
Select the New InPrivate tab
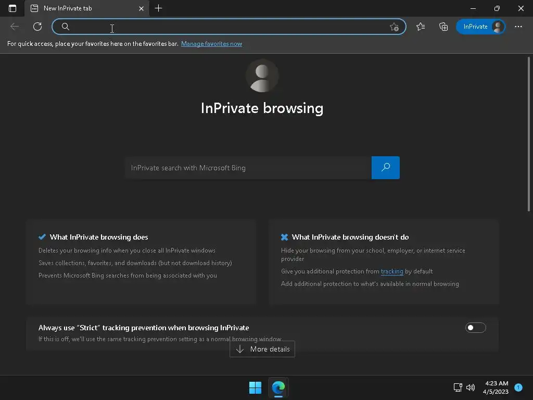point(87,8)
